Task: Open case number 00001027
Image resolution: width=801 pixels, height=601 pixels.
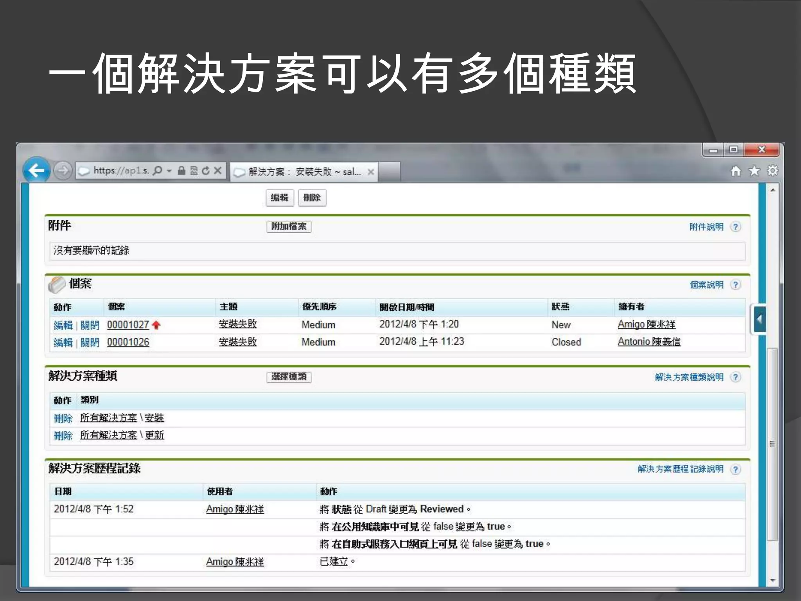Action: 128,325
